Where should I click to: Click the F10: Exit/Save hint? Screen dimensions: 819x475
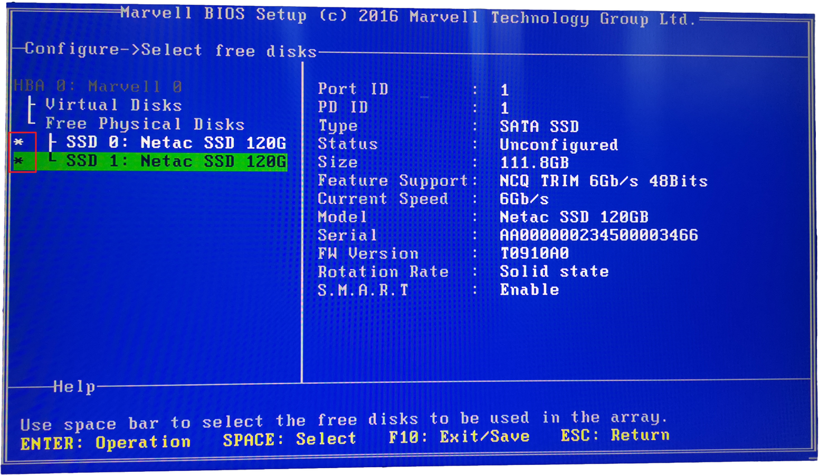(459, 437)
